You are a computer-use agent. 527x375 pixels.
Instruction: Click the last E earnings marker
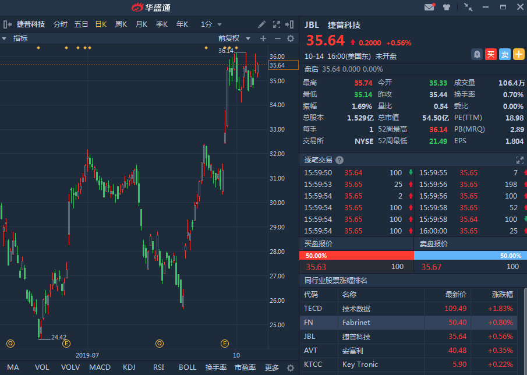[225, 344]
